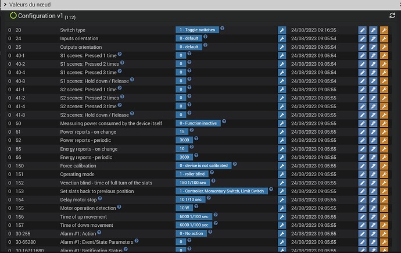Open help next to Alarm #1: Action label
Viewport: 401px width, 253px height.
coord(99,232)
